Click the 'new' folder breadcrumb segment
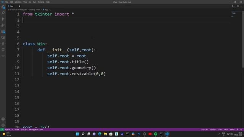This screenshot has width=244, height=137. [39, 10]
